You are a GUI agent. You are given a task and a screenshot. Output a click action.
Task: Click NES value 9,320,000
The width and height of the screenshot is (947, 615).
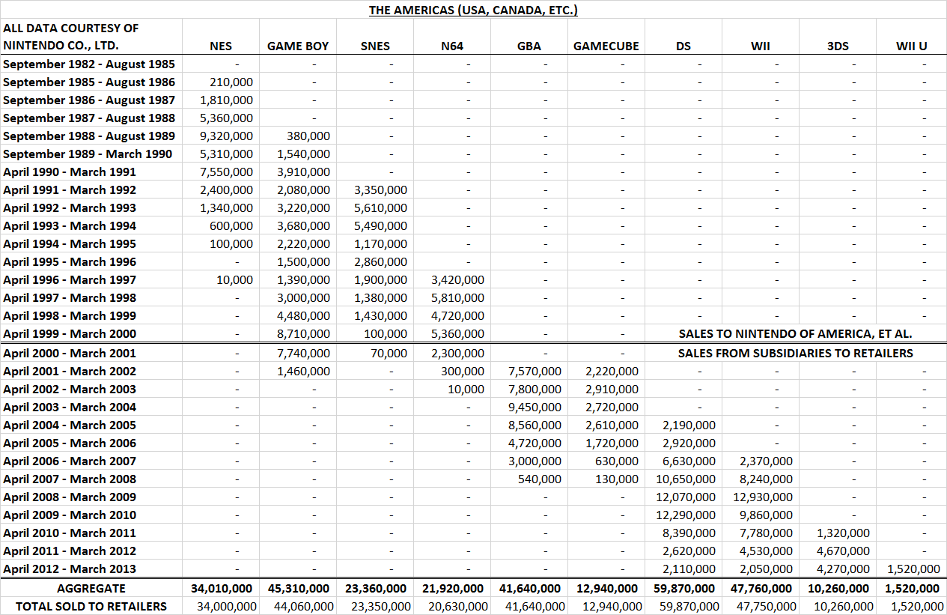pyautogui.click(x=227, y=136)
